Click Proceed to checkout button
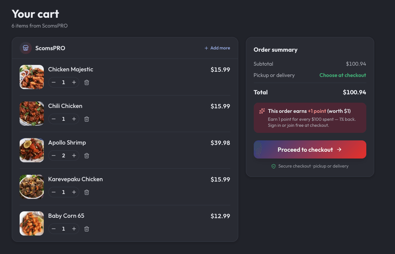Screen dimensions: 395x254 click(x=310, y=149)
